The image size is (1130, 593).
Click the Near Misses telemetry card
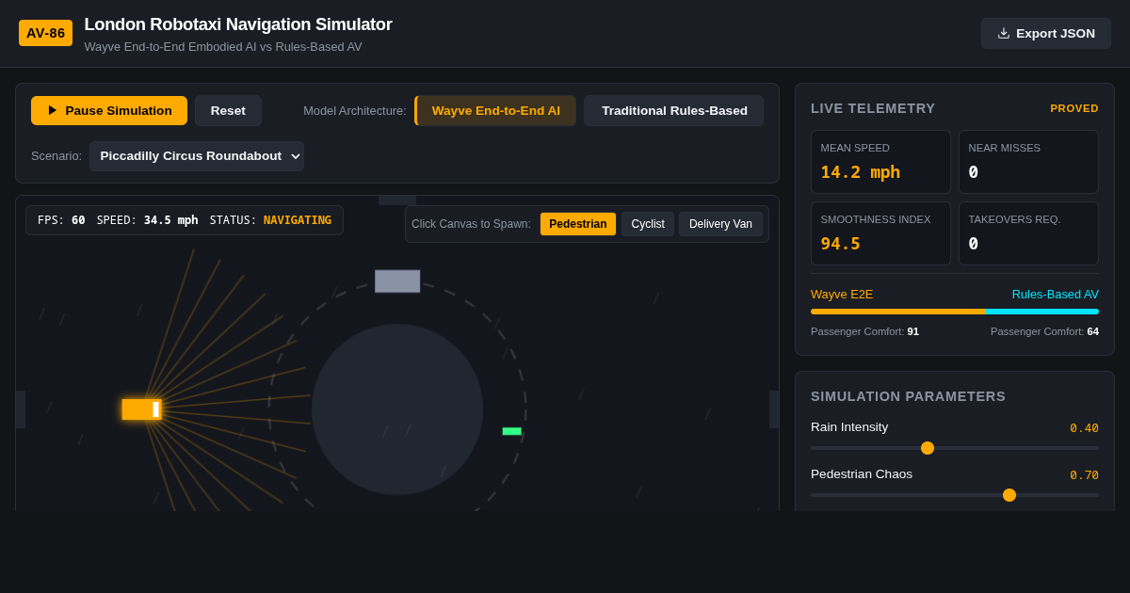tap(1028, 162)
